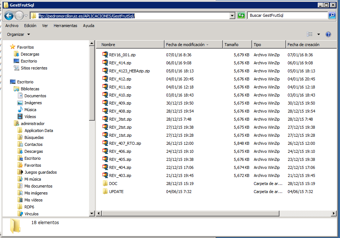The image size is (340, 238).
Task: Open the Herramientas menu
Action: point(65,26)
